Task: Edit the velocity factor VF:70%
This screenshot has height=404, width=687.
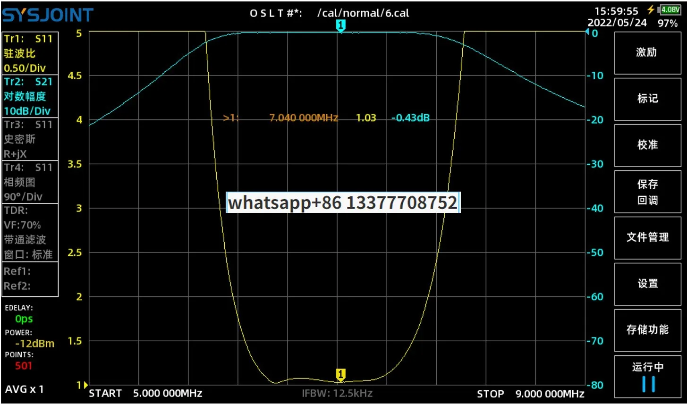Action: click(22, 225)
